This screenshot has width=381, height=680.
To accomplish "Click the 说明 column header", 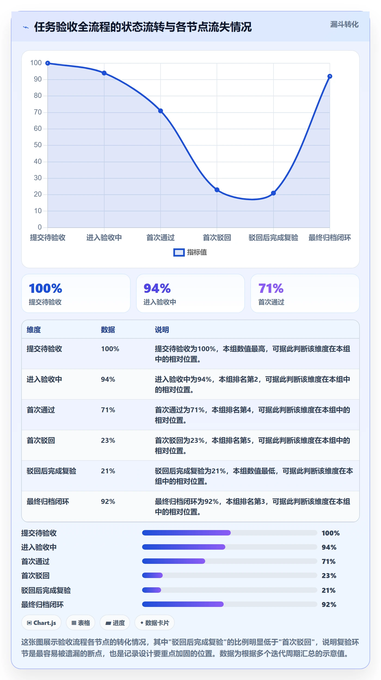I will [162, 330].
